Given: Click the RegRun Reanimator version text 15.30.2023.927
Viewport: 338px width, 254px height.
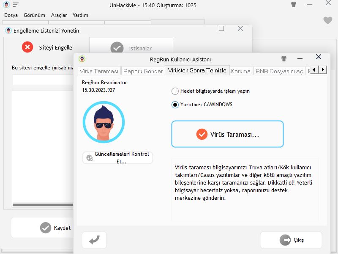Looking at the screenshot, I should coord(98,90).
